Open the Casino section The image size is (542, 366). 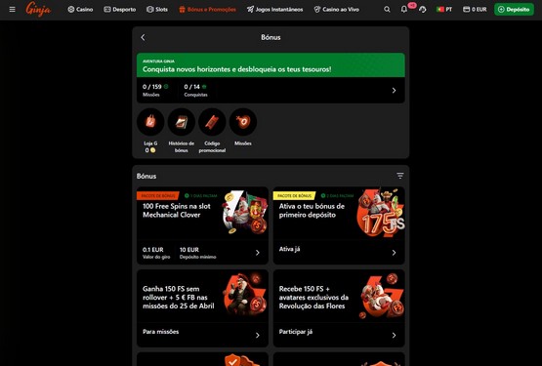click(80, 10)
